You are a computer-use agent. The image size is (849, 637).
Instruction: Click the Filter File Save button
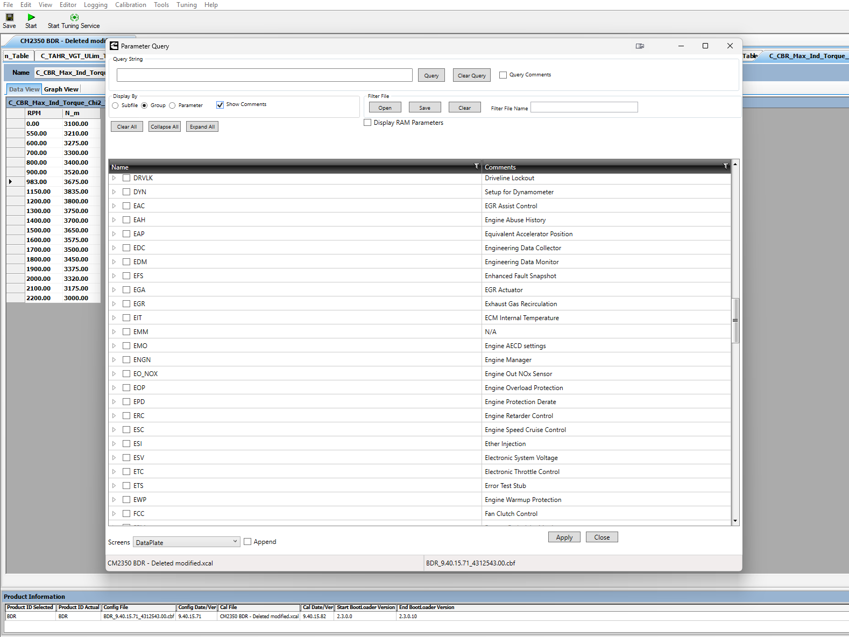click(425, 108)
